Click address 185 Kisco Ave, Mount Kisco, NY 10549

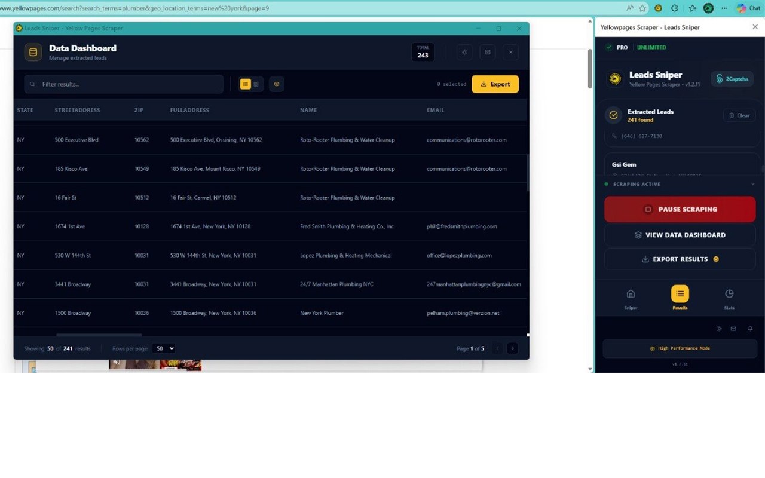click(x=215, y=169)
